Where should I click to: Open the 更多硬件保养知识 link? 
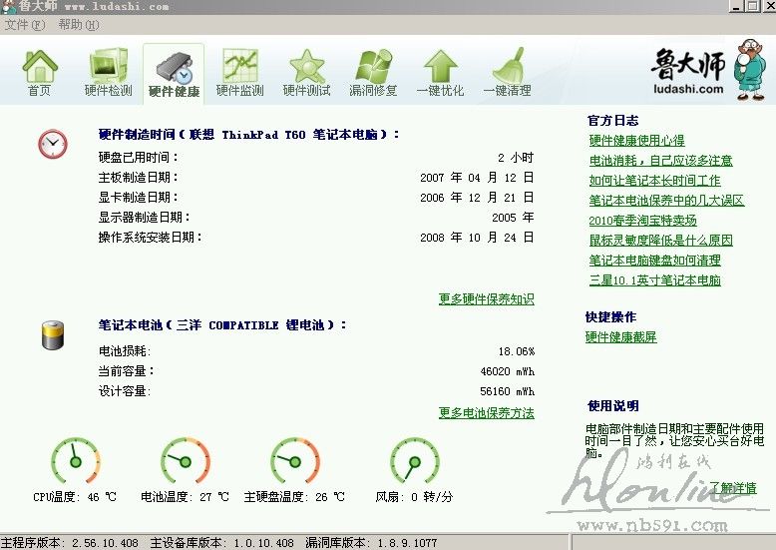coord(486,299)
